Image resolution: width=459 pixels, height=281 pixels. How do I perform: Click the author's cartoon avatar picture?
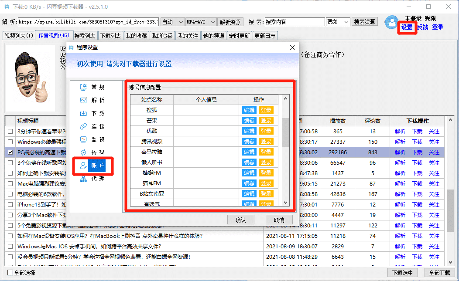[x=31, y=78]
